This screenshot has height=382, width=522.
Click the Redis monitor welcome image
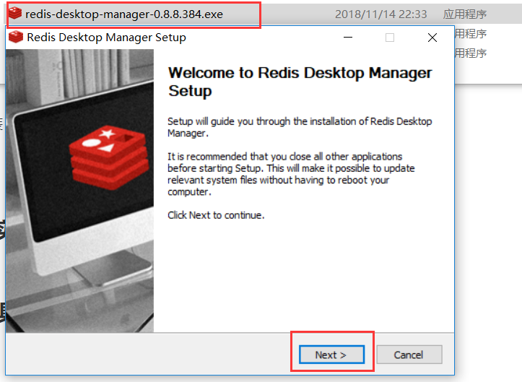[80, 191]
